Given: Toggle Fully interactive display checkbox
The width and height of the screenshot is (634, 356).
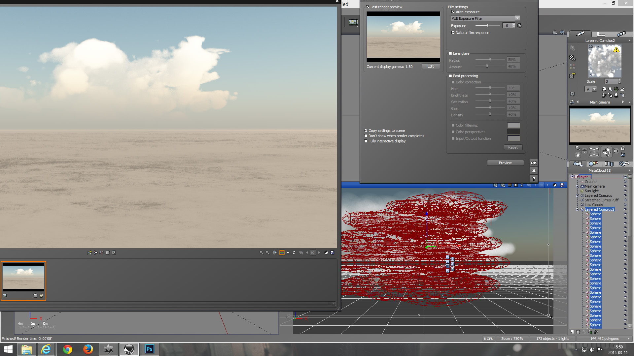Looking at the screenshot, I should coord(366,141).
